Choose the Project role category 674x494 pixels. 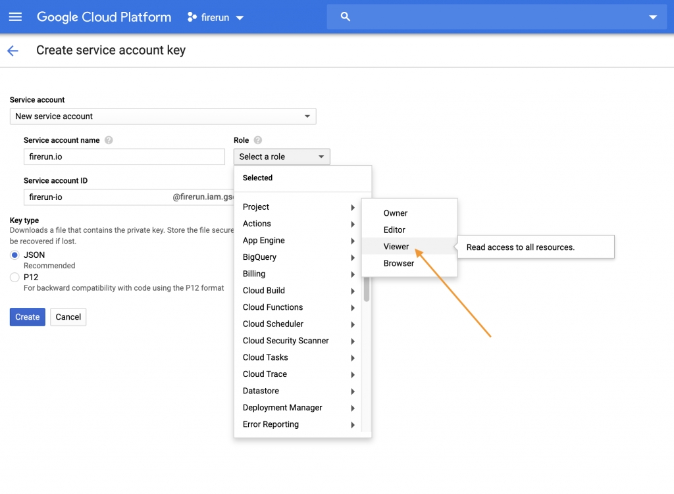298,207
